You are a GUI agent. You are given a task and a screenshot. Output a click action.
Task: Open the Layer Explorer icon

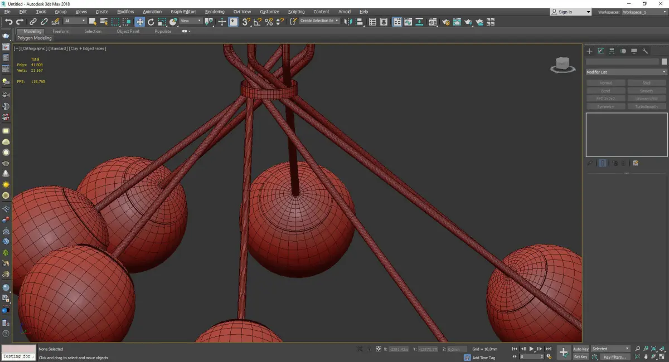pyautogui.click(x=385, y=22)
